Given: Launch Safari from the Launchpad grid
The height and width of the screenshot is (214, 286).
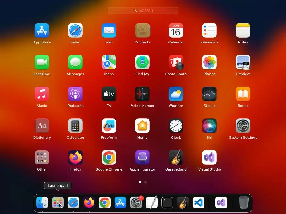Looking at the screenshot, I should (75, 30).
